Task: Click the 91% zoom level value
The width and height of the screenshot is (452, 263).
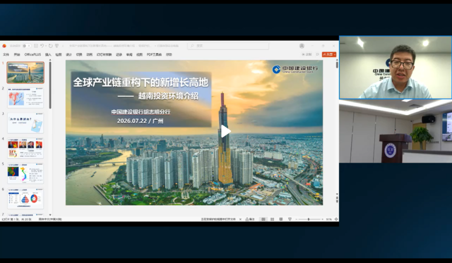Action: pos(329,219)
